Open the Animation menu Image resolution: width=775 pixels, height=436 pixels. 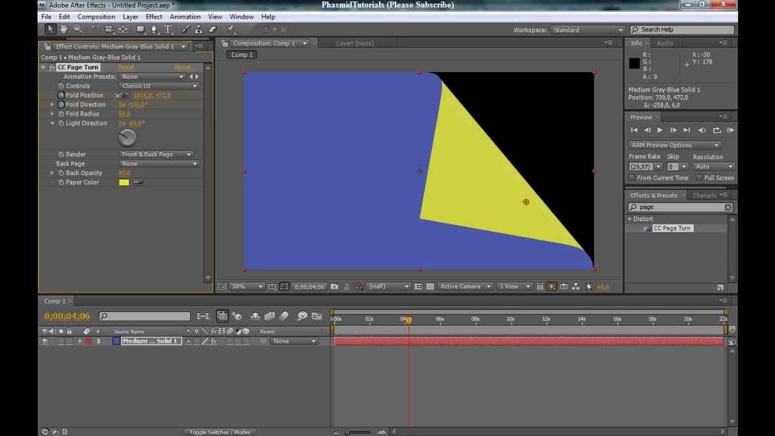click(185, 17)
